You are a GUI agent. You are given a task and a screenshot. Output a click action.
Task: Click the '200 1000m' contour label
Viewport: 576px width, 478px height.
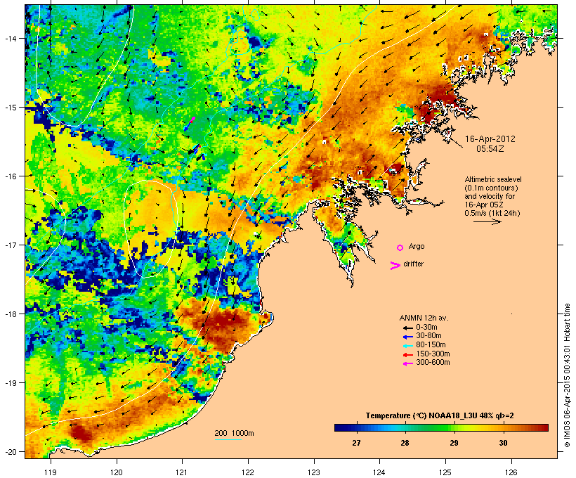click(234, 433)
